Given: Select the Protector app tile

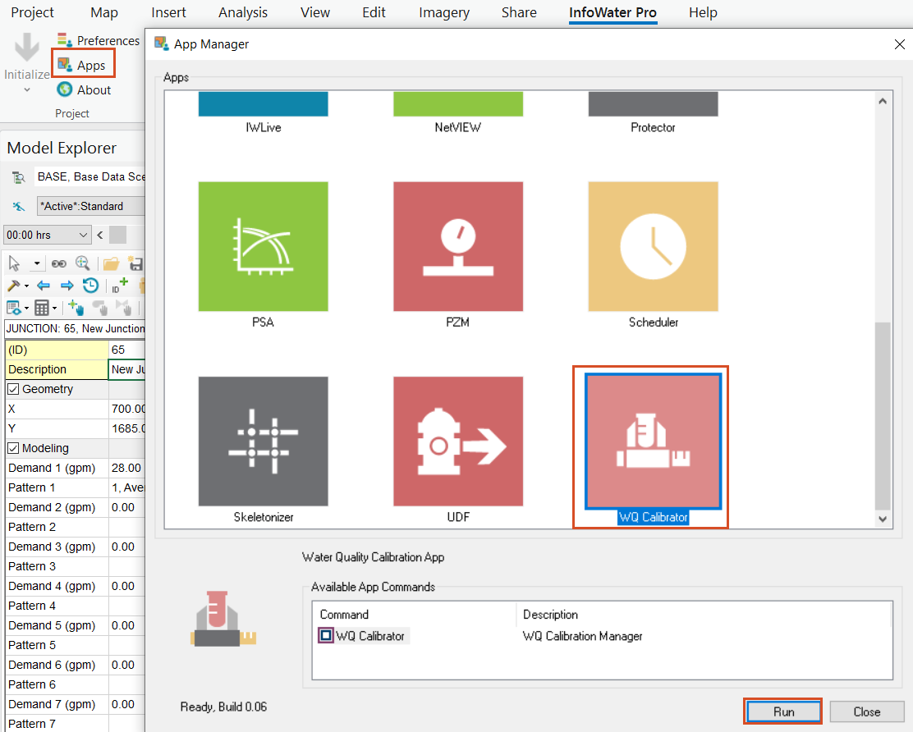Looking at the screenshot, I should point(653,112).
